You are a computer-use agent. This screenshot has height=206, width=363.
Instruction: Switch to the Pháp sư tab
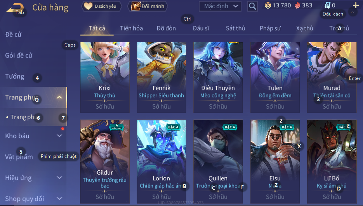tap(270, 28)
